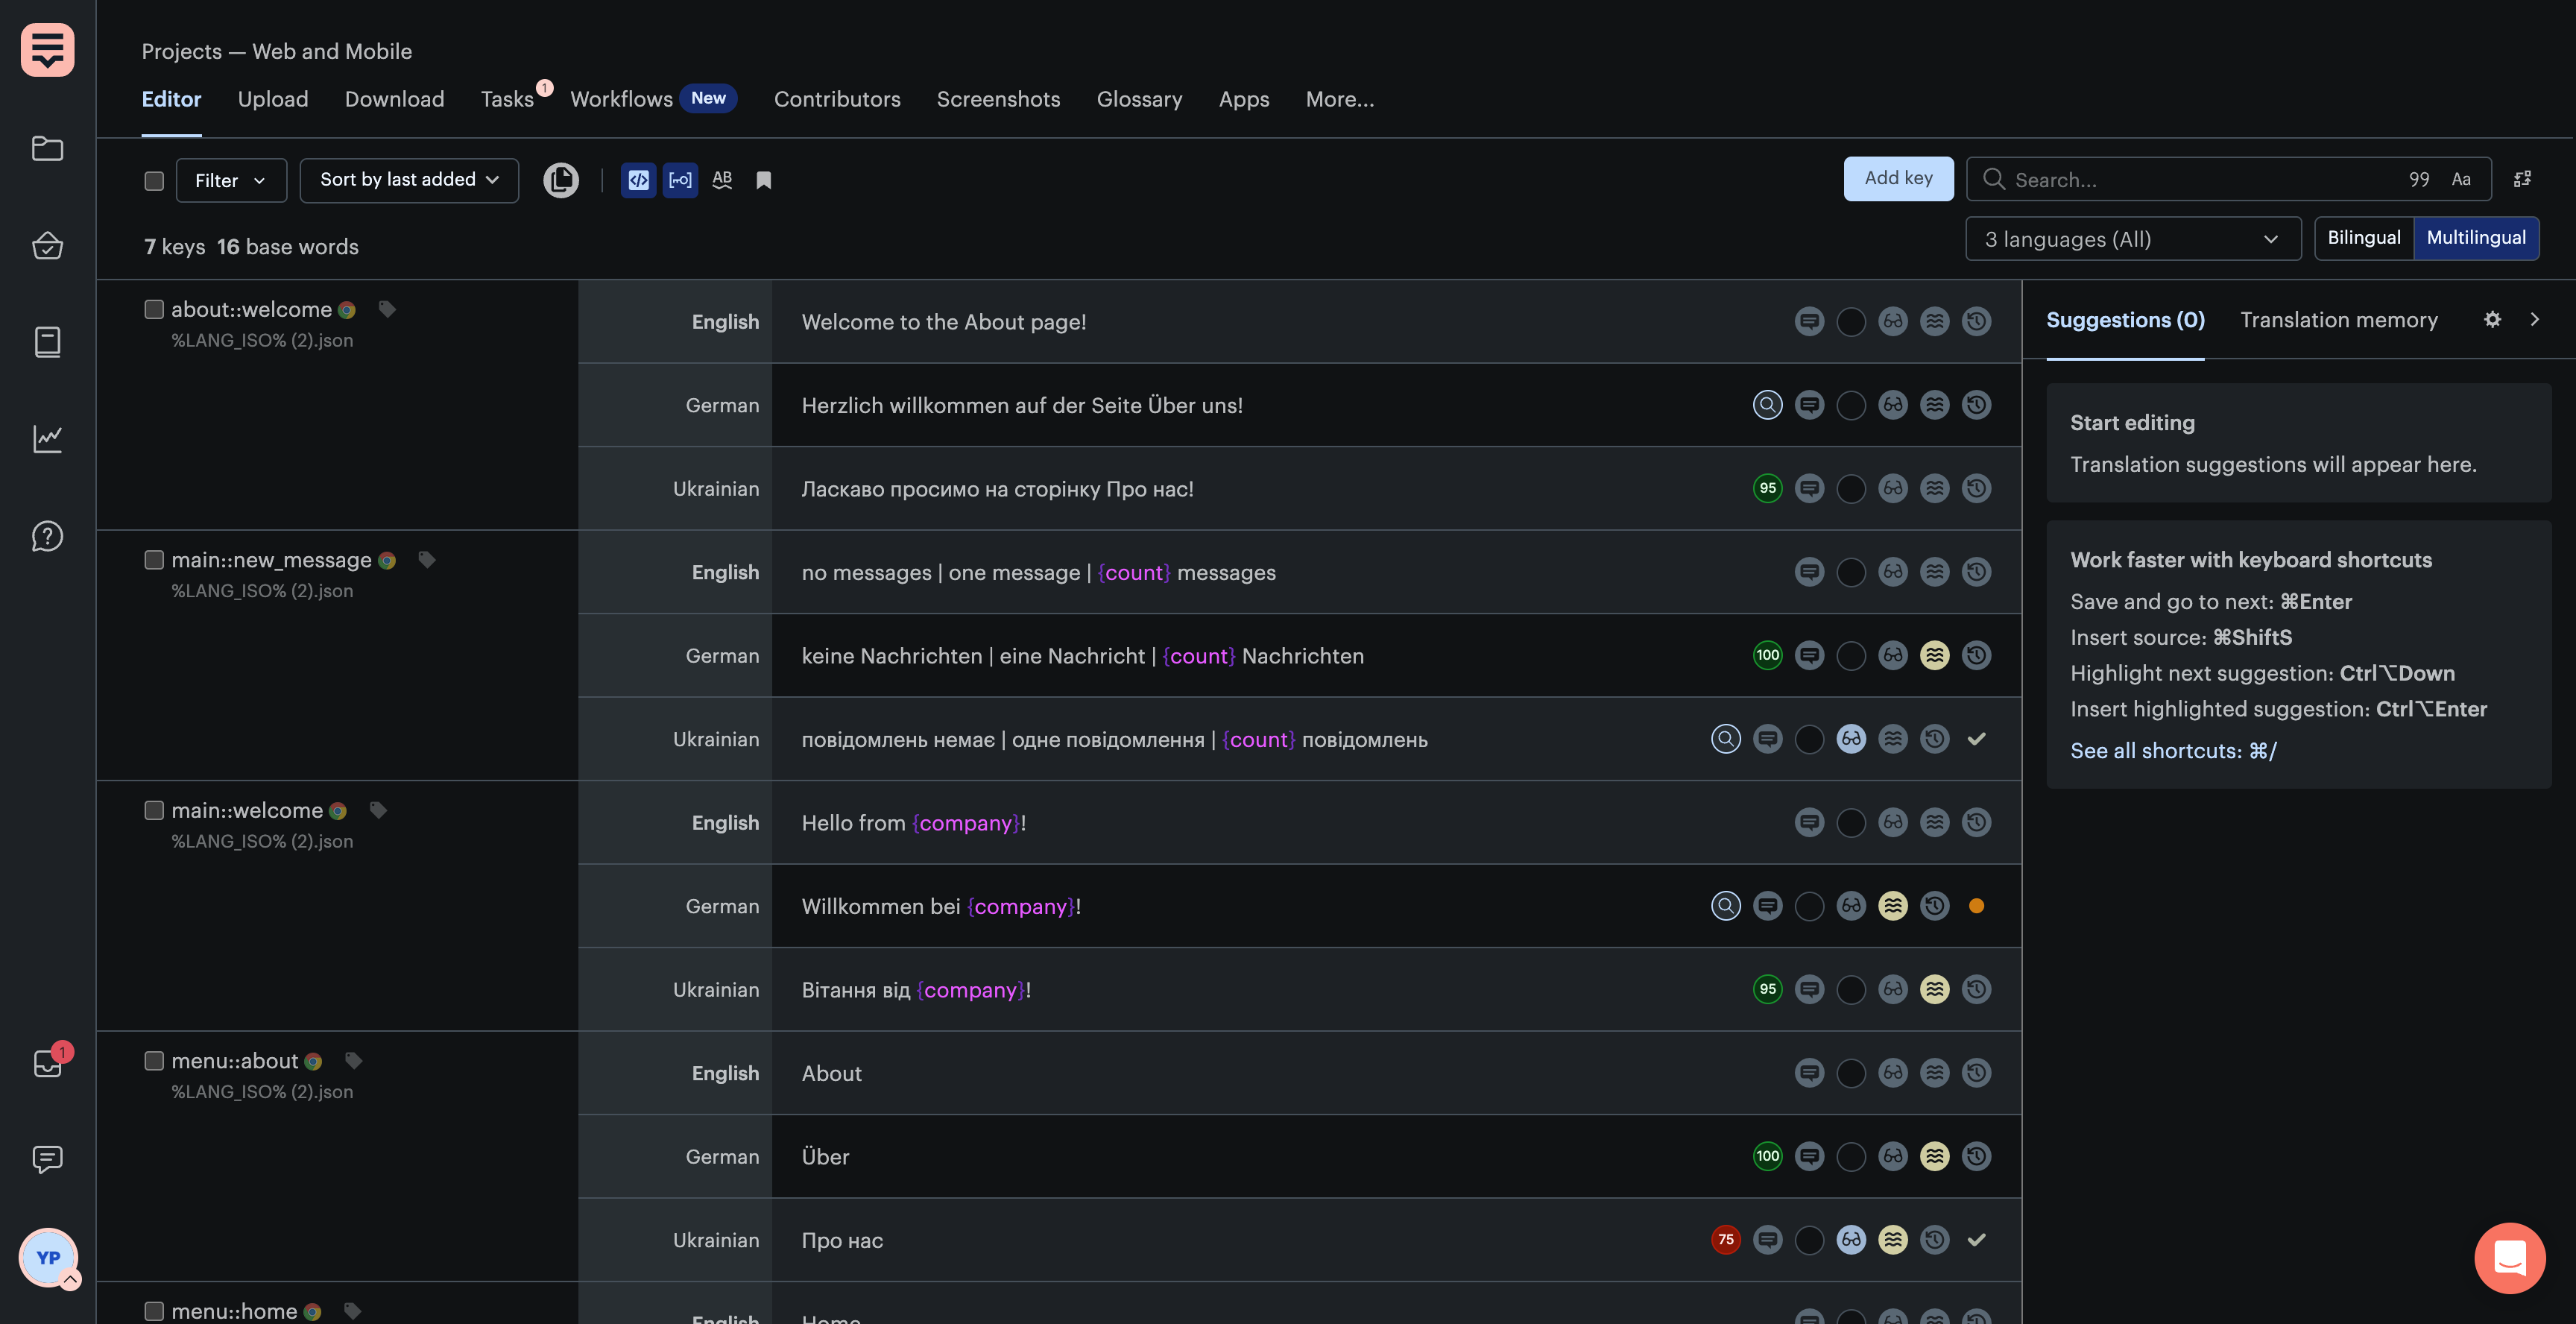The width and height of the screenshot is (2576, 1324).
Task: Go to the Glossary tab
Action: pos(1139,99)
